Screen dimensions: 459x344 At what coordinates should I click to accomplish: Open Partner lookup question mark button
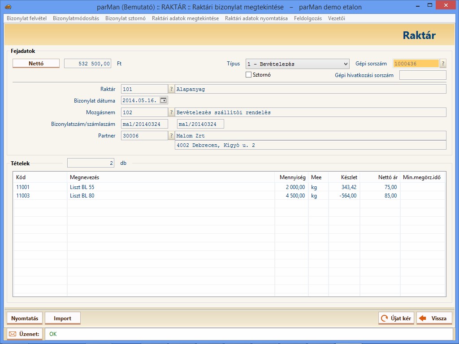point(171,136)
